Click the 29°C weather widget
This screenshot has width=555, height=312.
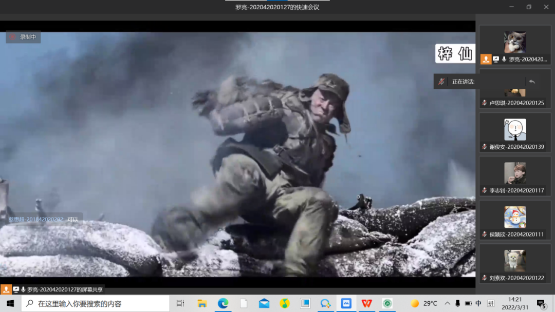click(x=424, y=303)
